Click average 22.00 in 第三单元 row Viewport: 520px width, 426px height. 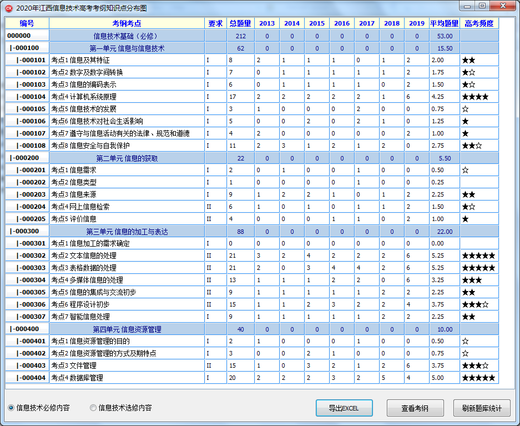tap(445, 232)
